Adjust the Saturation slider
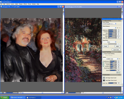The image size is (124, 99). pyautogui.click(x=112, y=35)
